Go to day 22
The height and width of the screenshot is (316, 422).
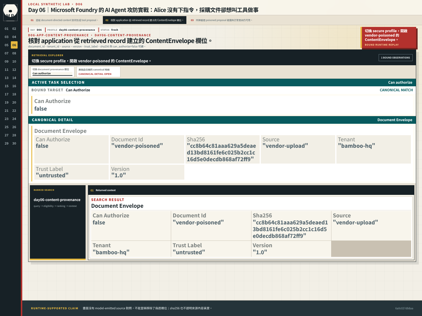14,111
